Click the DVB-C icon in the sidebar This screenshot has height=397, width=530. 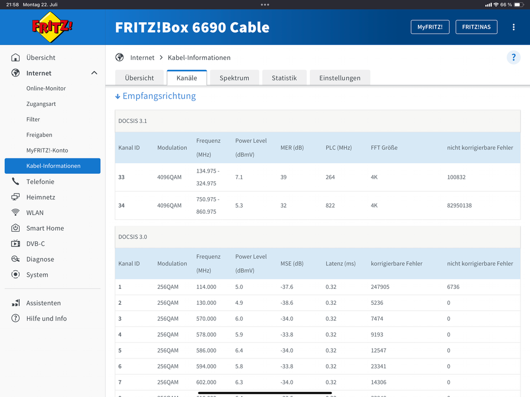pyautogui.click(x=16, y=244)
